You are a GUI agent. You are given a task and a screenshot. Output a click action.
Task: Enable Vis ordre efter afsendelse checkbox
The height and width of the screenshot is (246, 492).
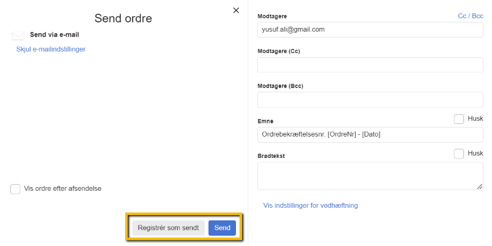16,189
